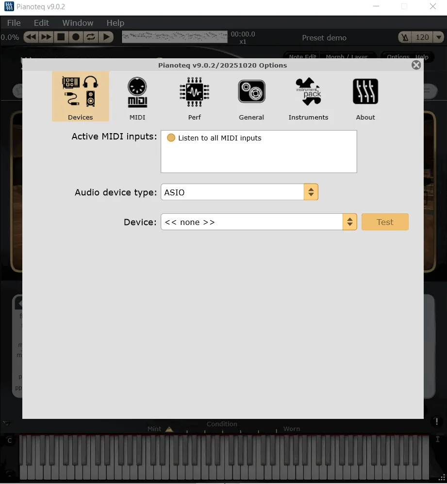
Task: Click the 00:00.0 time display
Action: (x=243, y=34)
